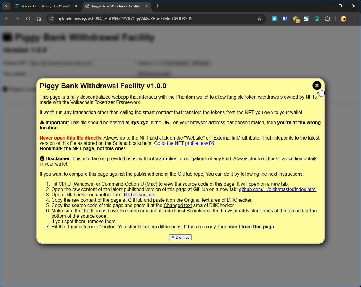Open the Bitwarden shield extension
This screenshot has width=361, height=287.
(x=285, y=19)
